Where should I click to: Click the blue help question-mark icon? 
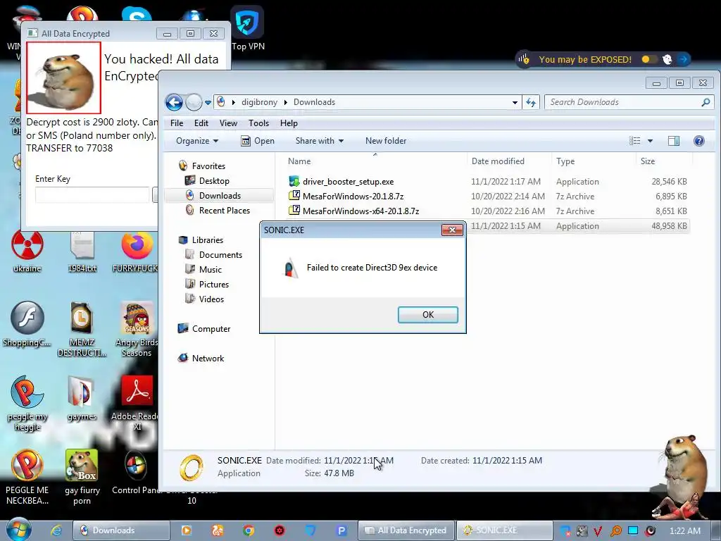(x=699, y=141)
